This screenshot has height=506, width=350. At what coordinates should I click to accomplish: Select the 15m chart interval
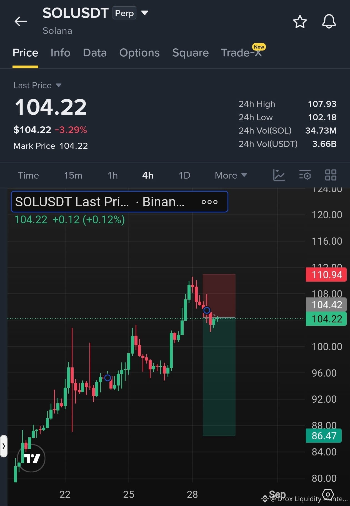click(73, 175)
